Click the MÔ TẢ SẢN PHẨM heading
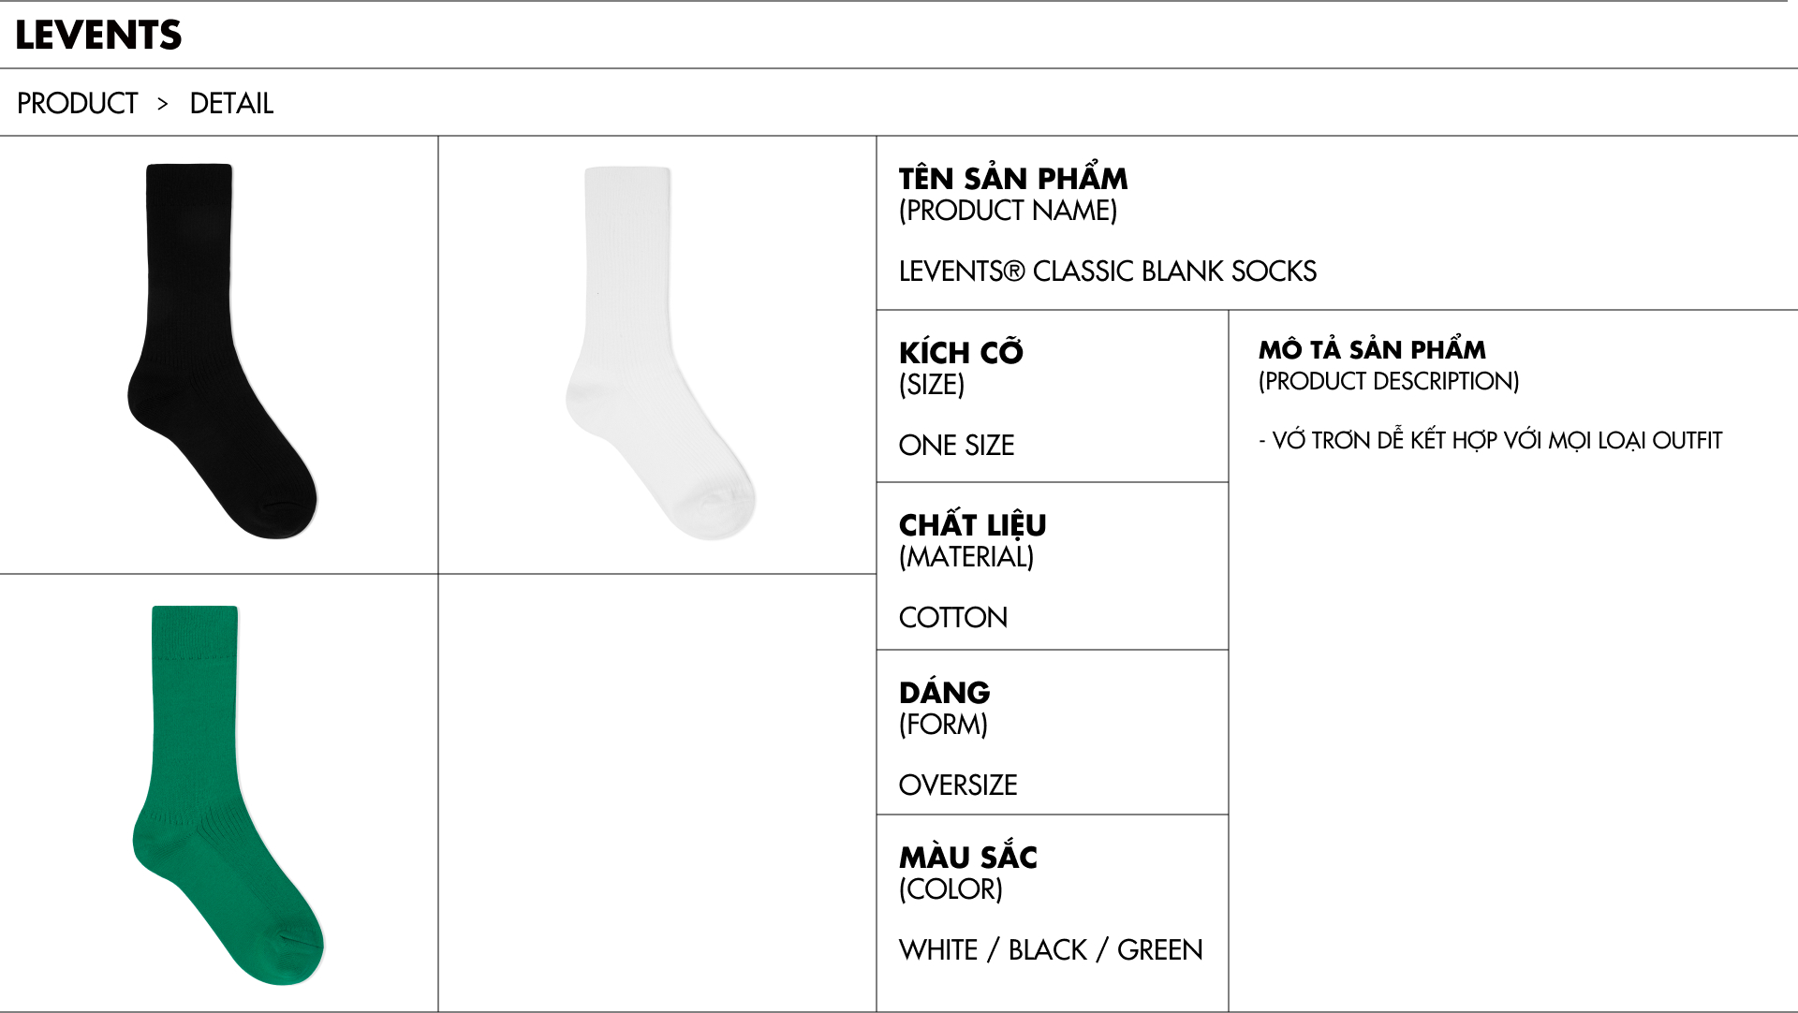Image resolution: width=1798 pixels, height=1013 pixels. point(1371,350)
